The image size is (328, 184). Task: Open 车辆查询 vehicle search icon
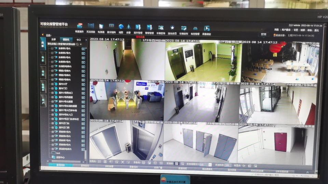tap(161, 28)
